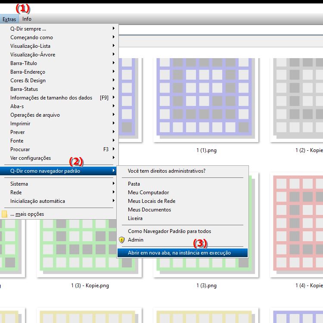Click submenu arrow on Cores & Design row
Image resolution: width=323 pixels, height=323 pixels.
[114, 80]
